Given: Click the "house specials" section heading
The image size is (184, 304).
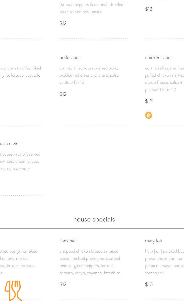Looking at the screenshot, I should tap(94, 219).
